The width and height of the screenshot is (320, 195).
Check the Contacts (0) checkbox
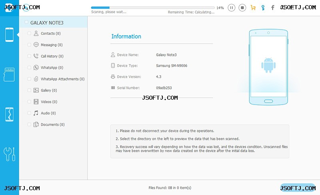coord(29,33)
